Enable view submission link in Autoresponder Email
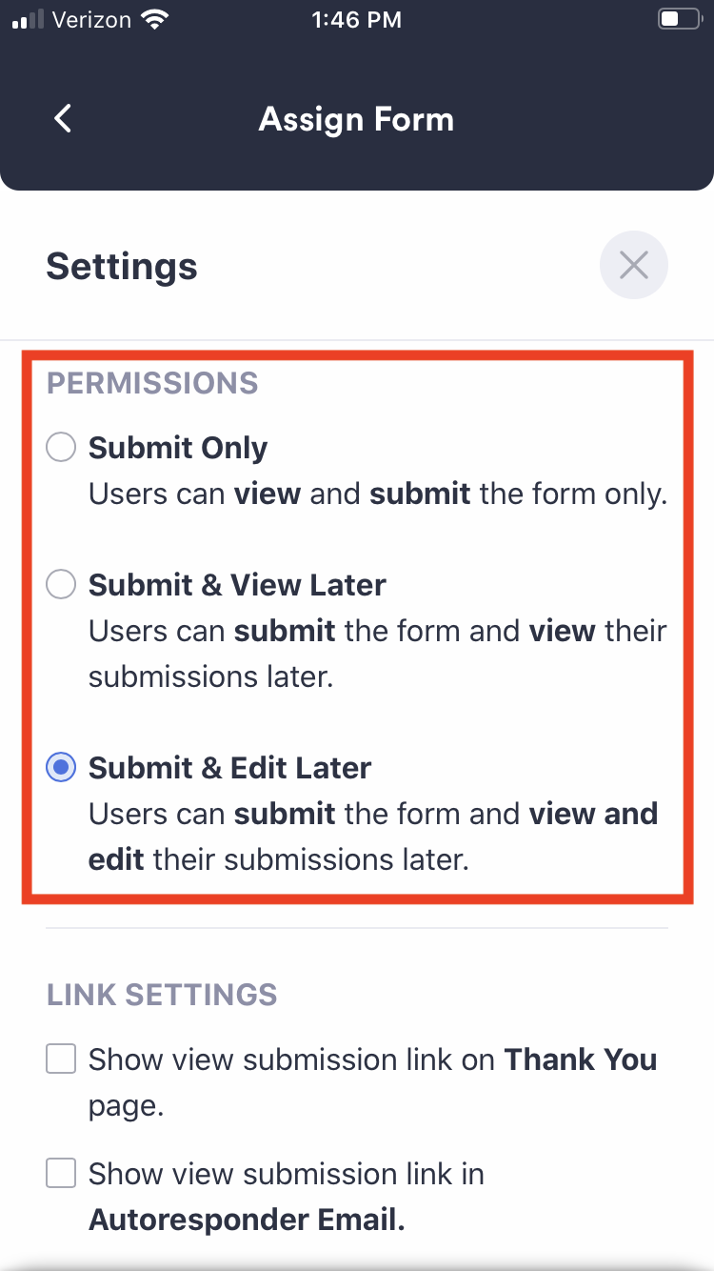The image size is (714, 1271). (60, 1173)
